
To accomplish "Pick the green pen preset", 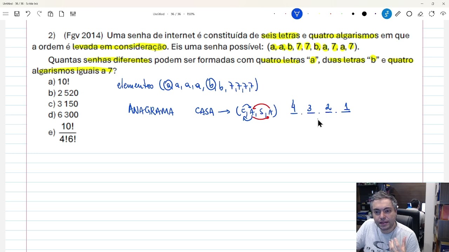I will (342, 14).
